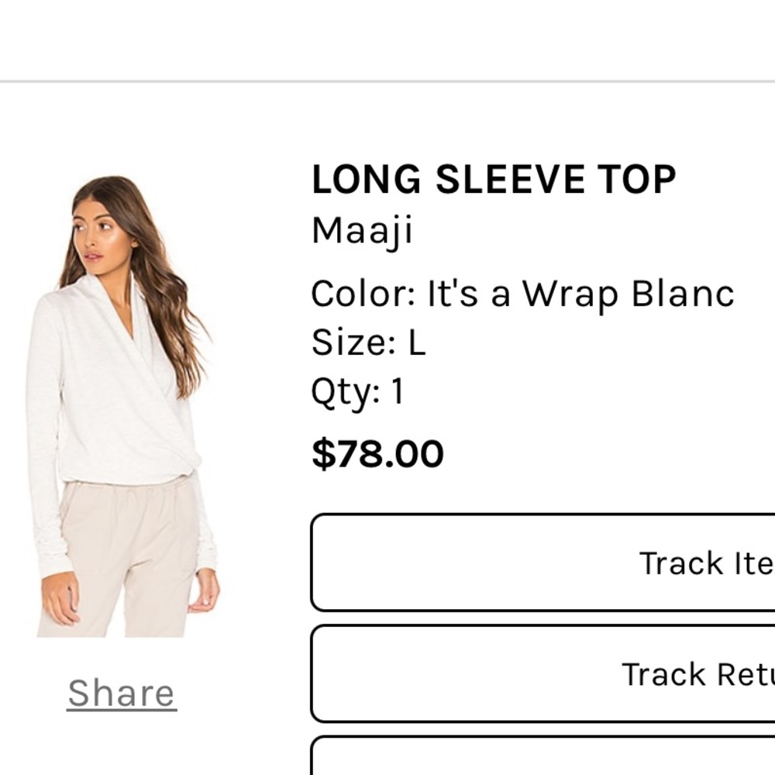Click the Qty: 1 label
775x775 pixels.
point(358,392)
